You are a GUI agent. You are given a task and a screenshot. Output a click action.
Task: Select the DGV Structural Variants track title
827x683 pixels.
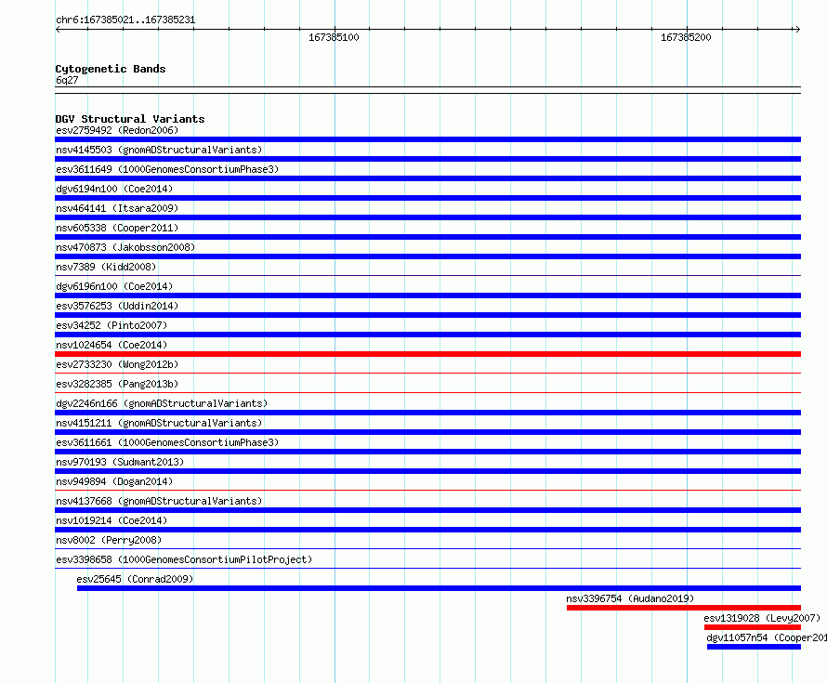click(x=130, y=119)
